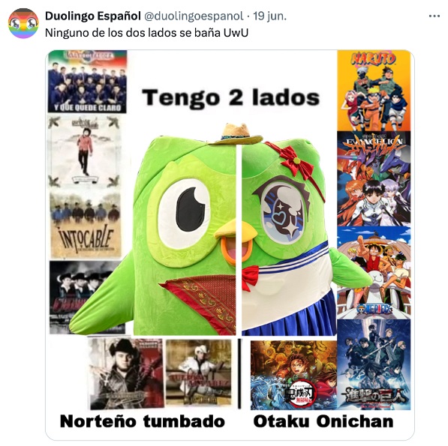This screenshot has width=448, height=446.
Task: Click the album cover with man in pink shirt
Action: (x=84, y=151)
